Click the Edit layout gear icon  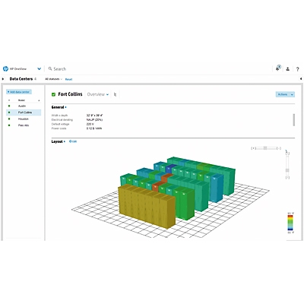71,141
